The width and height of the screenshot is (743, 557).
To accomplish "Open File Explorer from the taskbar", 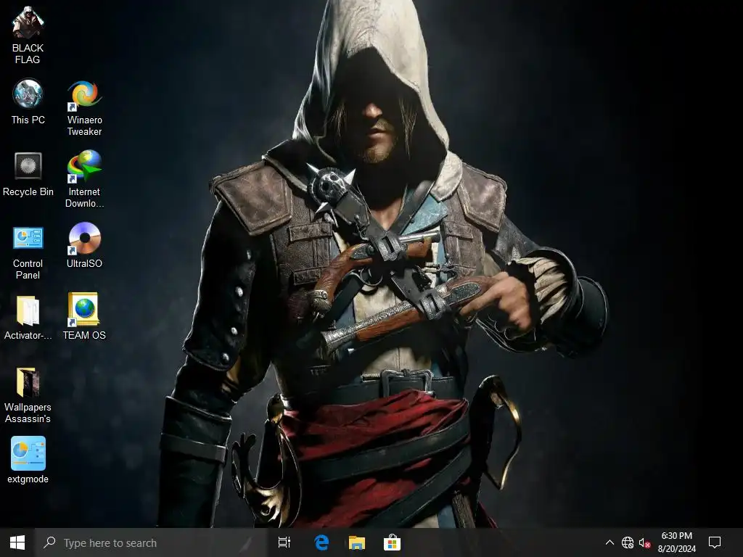I will [x=357, y=542].
